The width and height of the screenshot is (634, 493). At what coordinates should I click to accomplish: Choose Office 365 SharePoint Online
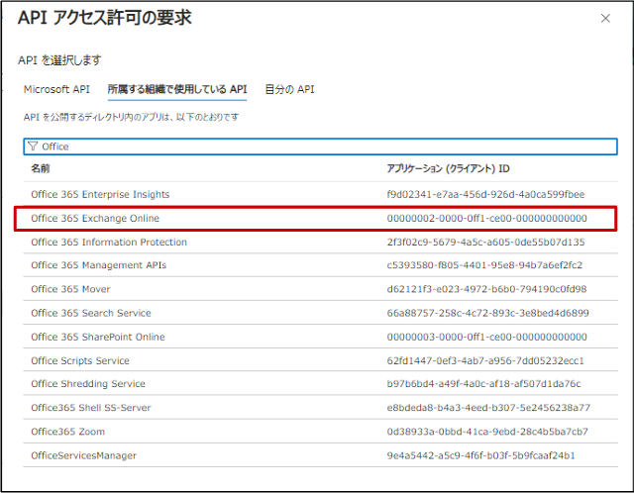(98, 337)
